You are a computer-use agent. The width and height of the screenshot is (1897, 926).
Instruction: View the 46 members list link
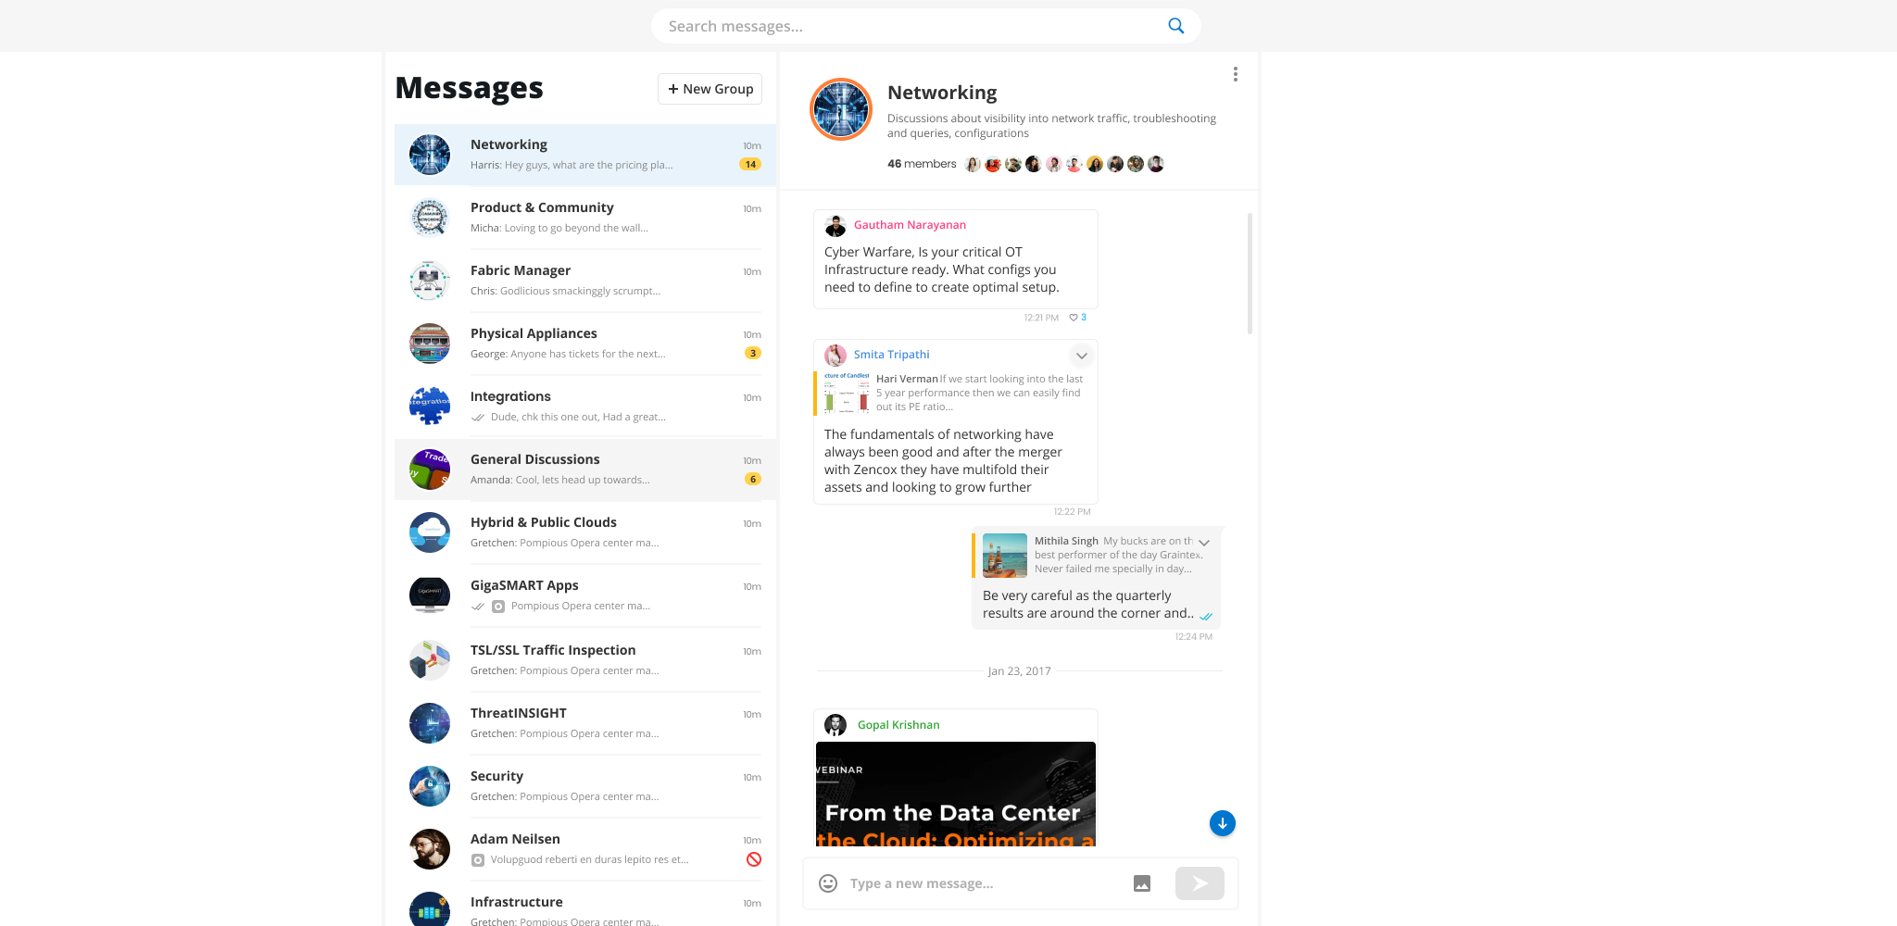(x=921, y=163)
